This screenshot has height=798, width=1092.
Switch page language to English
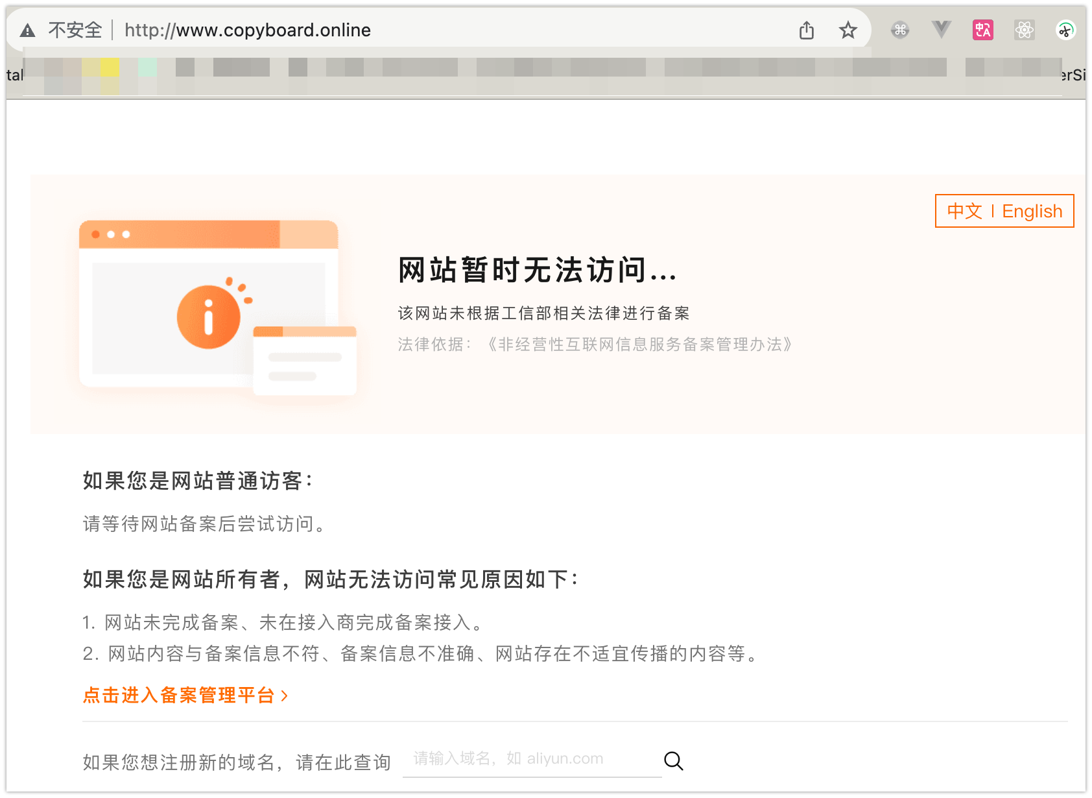[1032, 212]
